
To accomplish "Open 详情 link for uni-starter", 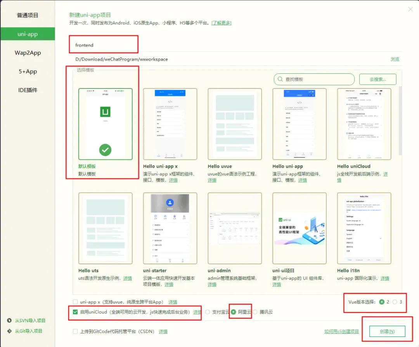I will pyautogui.click(x=169, y=285).
